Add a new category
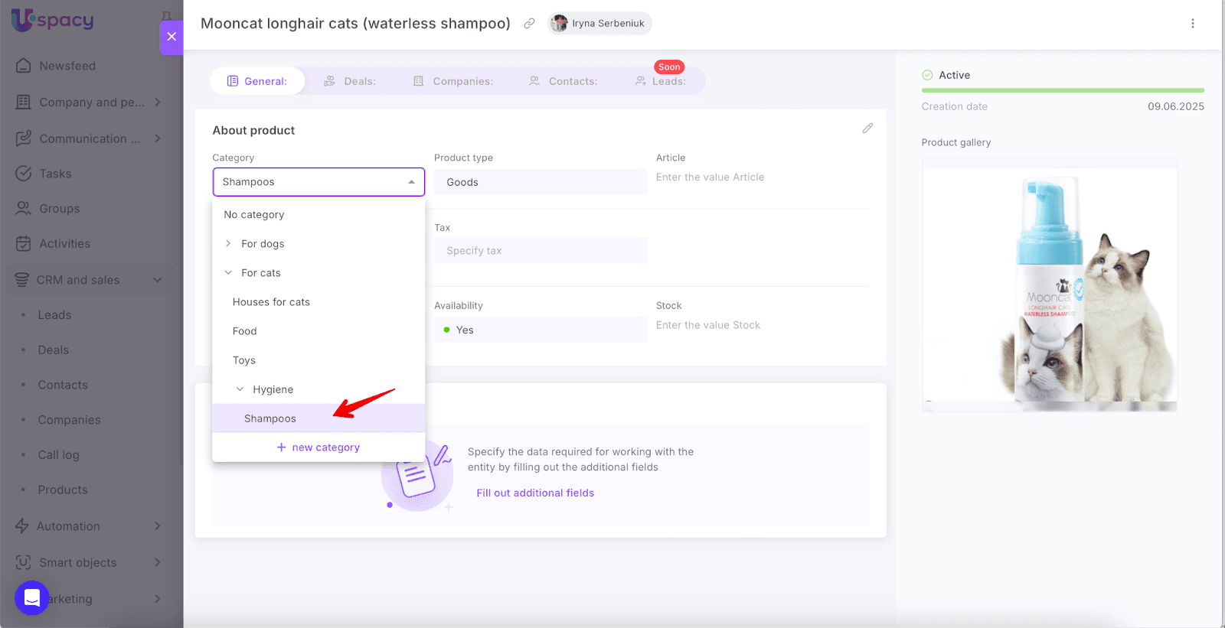The height and width of the screenshot is (628, 1225). click(318, 447)
